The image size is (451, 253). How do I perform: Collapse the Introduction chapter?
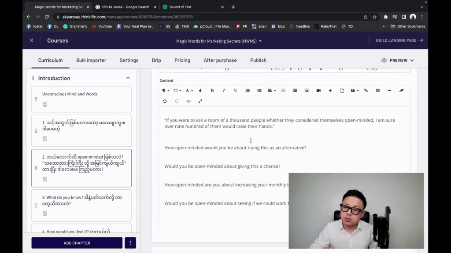point(128,78)
